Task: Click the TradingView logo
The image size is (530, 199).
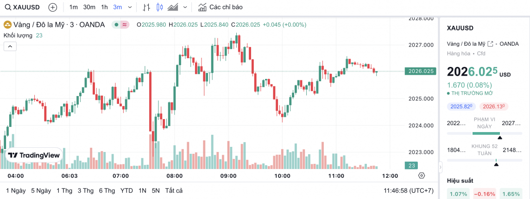Action: [x=34, y=156]
